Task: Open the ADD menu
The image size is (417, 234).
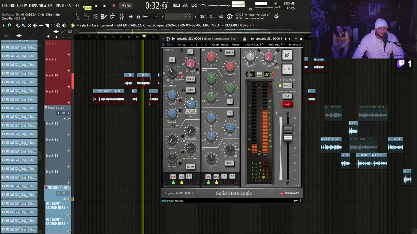Action: pyautogui.click(x=20, y=6)
